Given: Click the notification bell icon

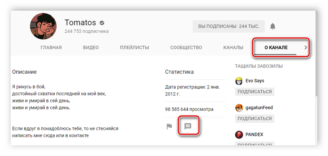Looking at the screenshot, I should (x=273, y=26).
